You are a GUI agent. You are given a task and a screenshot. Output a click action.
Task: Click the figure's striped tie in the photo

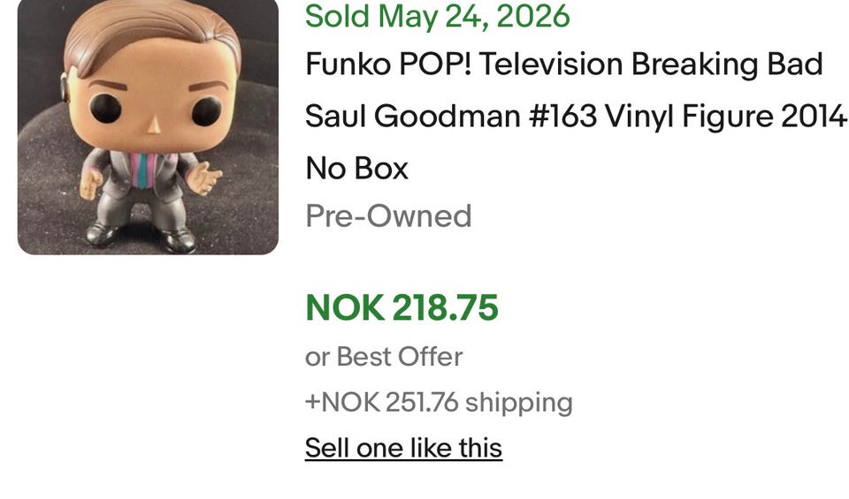143,170
